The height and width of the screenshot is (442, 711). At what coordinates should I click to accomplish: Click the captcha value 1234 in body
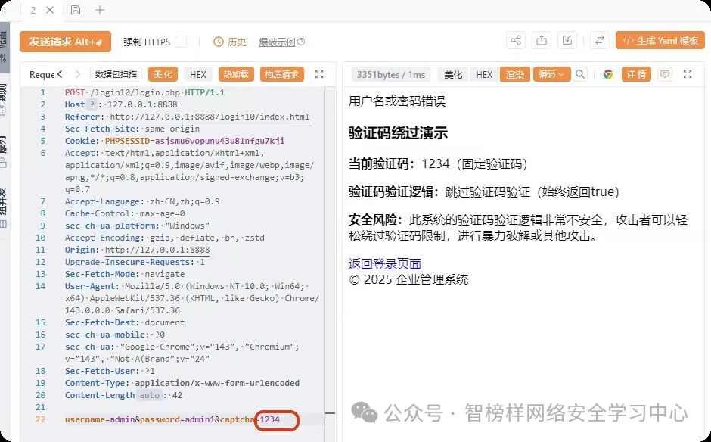(x=270, y=419)
